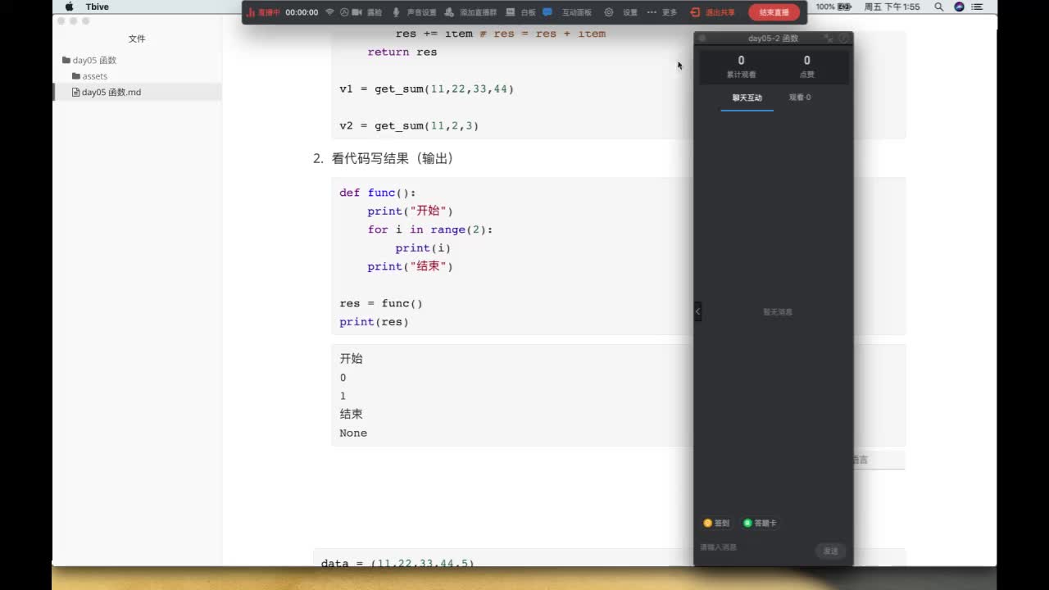Click the battery status indicator
The image size is (1049, 590).
836,7
